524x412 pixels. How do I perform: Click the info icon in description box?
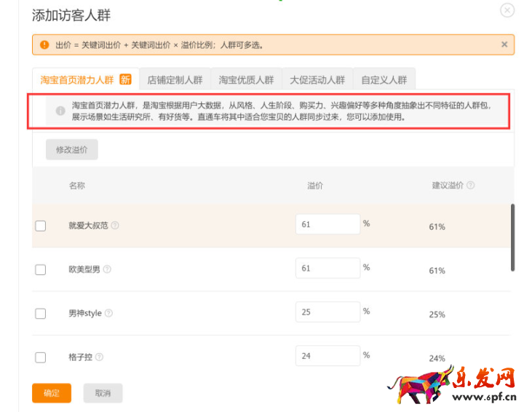pyautogui.click(x=60, y=111)
